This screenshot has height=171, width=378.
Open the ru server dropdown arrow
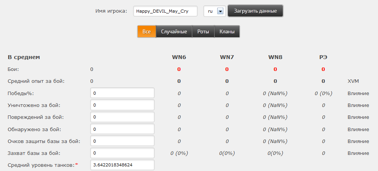click(220, 11)
